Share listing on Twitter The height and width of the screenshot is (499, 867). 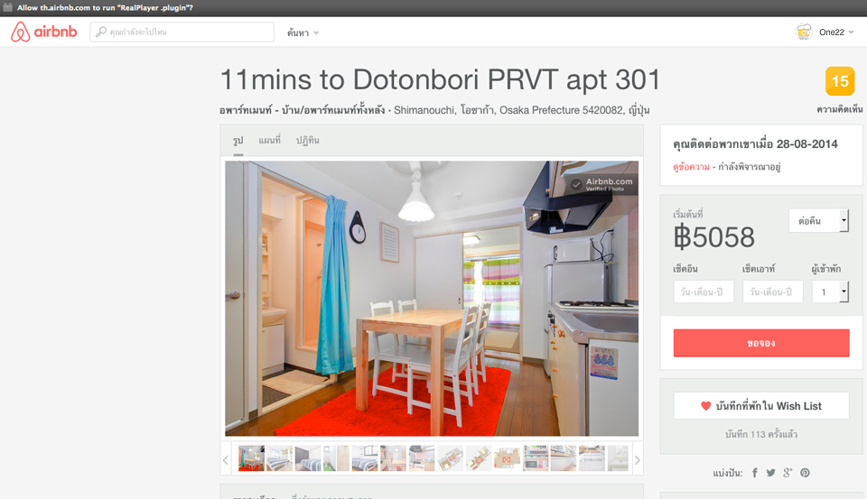tap(771, 473)
